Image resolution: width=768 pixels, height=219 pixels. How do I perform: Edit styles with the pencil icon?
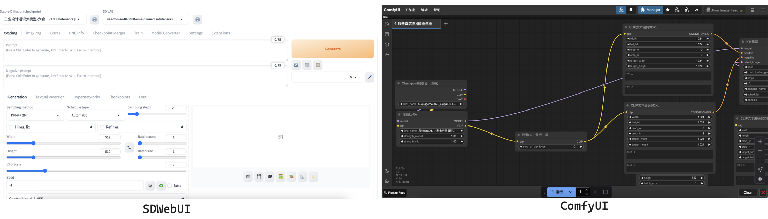[x=369, y=77]
